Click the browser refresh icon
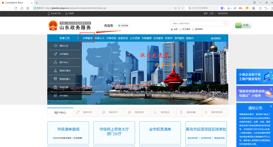 (x=16, y=8)
